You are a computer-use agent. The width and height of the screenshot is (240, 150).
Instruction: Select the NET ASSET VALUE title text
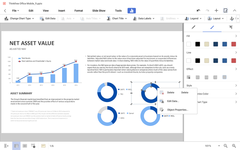click(x=32, y=43)
